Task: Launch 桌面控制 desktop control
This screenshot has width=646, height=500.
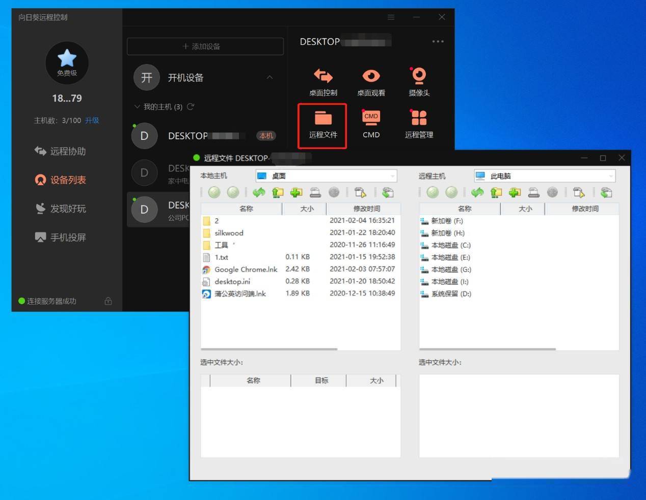Action: point(323,82)
